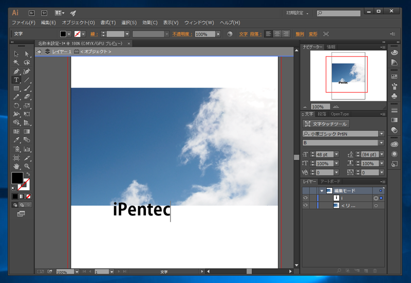The height and width of the screenshot is (283, 411).
Task: Set paint mode to None
Action: pos(28,197)
